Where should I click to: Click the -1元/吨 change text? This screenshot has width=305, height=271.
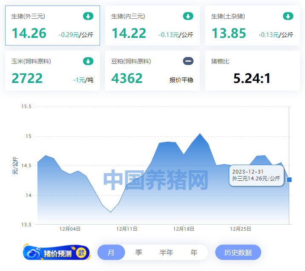(x=83, y=80)
